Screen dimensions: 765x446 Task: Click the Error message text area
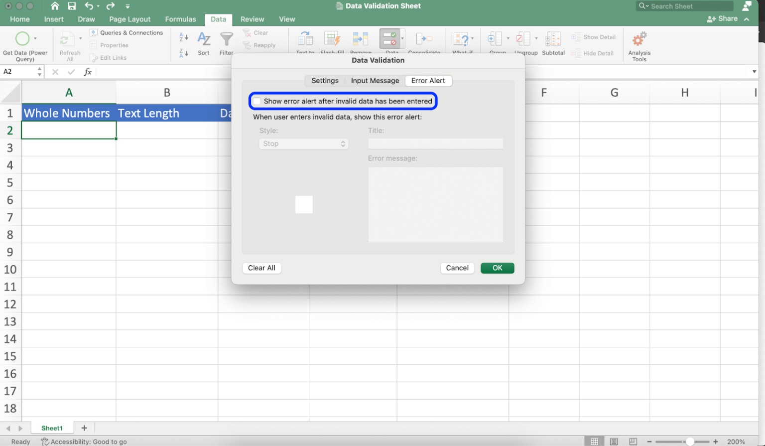[x=435, y=204]
